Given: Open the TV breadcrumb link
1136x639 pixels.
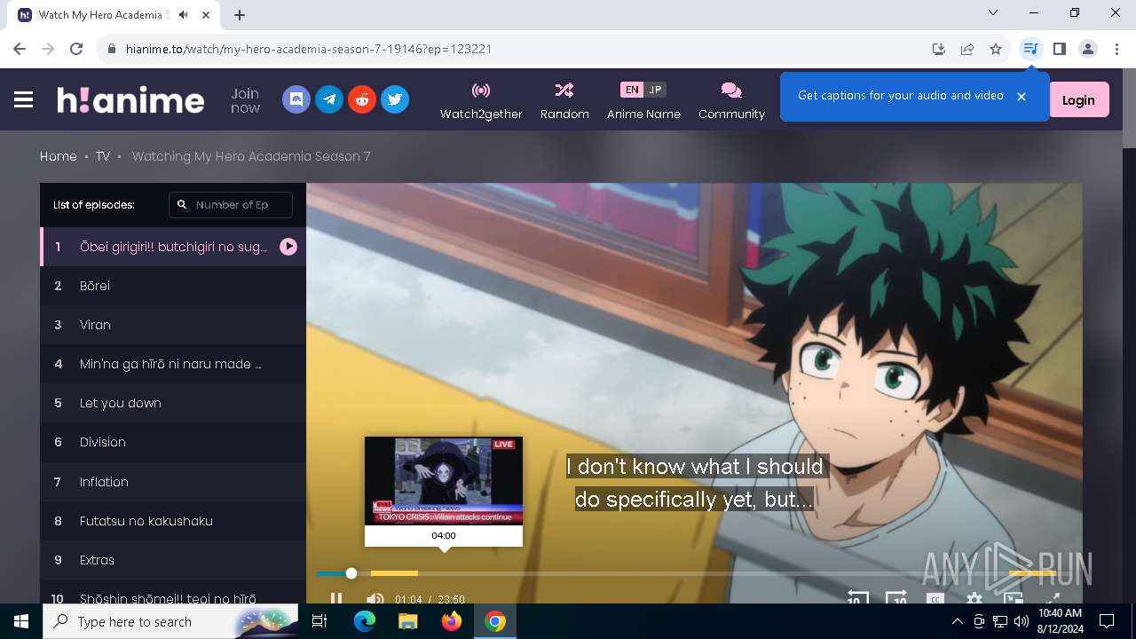Looking at the screenshot, I should 103,156.
